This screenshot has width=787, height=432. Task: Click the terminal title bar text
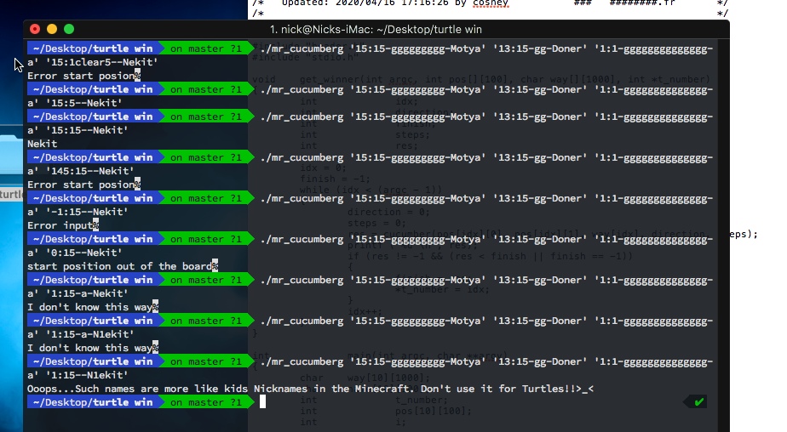tap(376, 29)
